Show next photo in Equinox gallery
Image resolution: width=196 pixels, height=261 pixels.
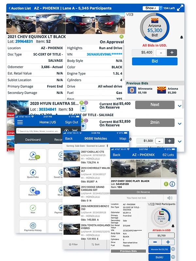(123, 23)
